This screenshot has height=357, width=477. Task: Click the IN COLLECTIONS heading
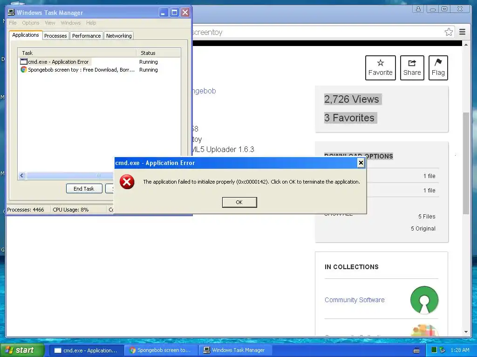(x=352, y=267)
